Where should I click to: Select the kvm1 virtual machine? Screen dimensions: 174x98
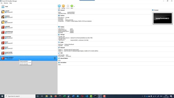(x=29, y=43)
